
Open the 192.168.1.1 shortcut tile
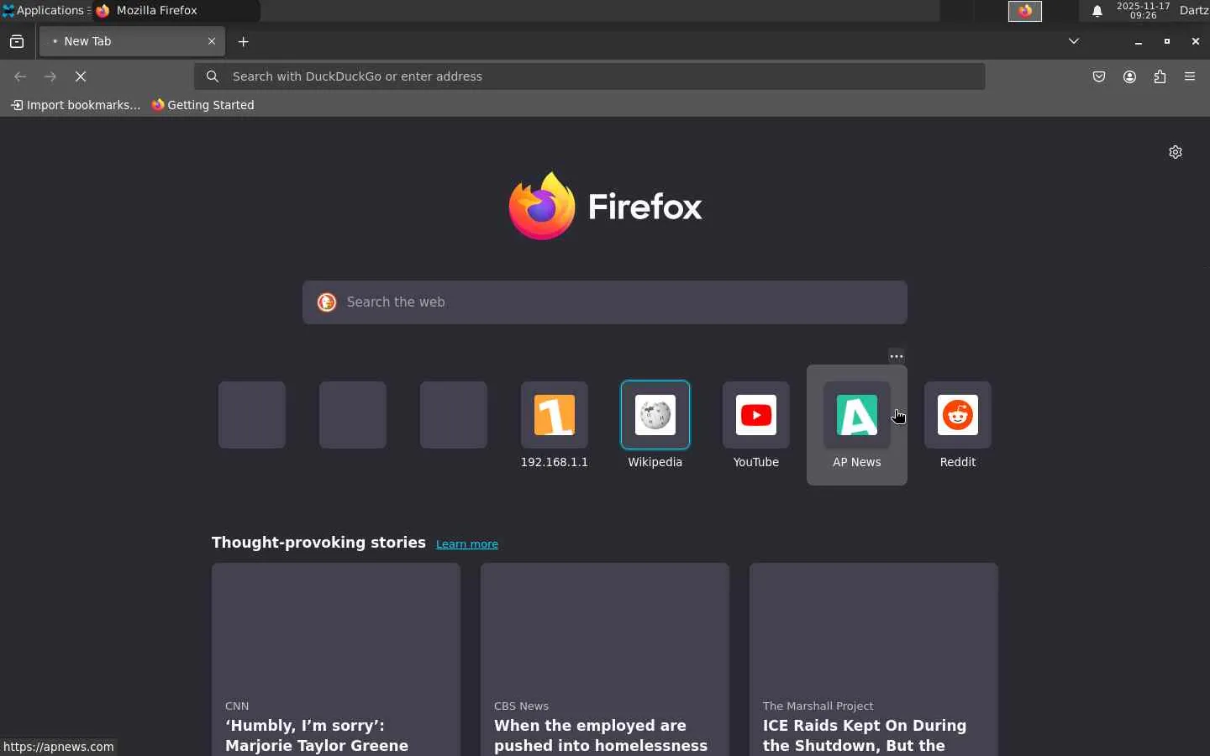tap(555, 425)
